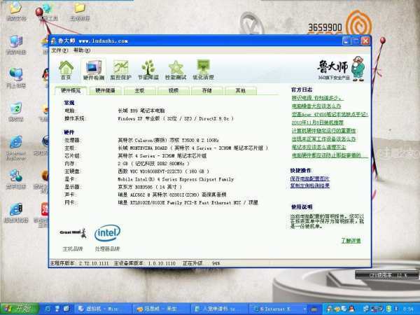This screenshot has width=420, height=315.
Task: Switch to the 硬件健康 tab
Action: (105, 90)
